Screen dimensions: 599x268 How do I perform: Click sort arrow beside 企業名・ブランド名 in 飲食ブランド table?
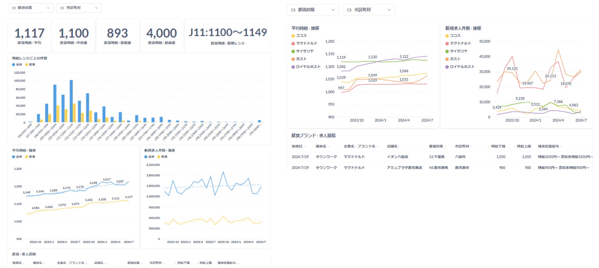(x=377, y=147)
